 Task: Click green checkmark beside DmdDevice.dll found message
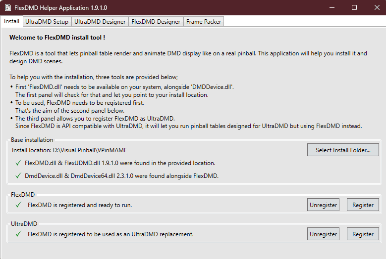(x=18, y=175)
